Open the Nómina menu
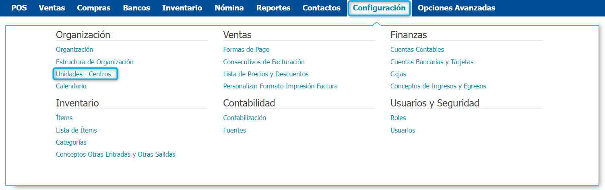Screen dimensions: 605x190 [x=229, y=8]
